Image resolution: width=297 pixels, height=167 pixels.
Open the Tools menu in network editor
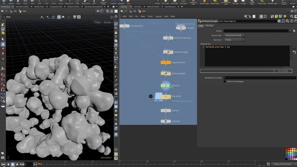click(150, 17)
